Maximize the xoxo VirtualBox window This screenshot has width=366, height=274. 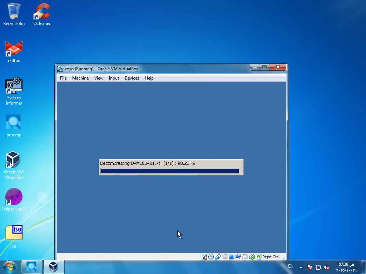[264, 67]
